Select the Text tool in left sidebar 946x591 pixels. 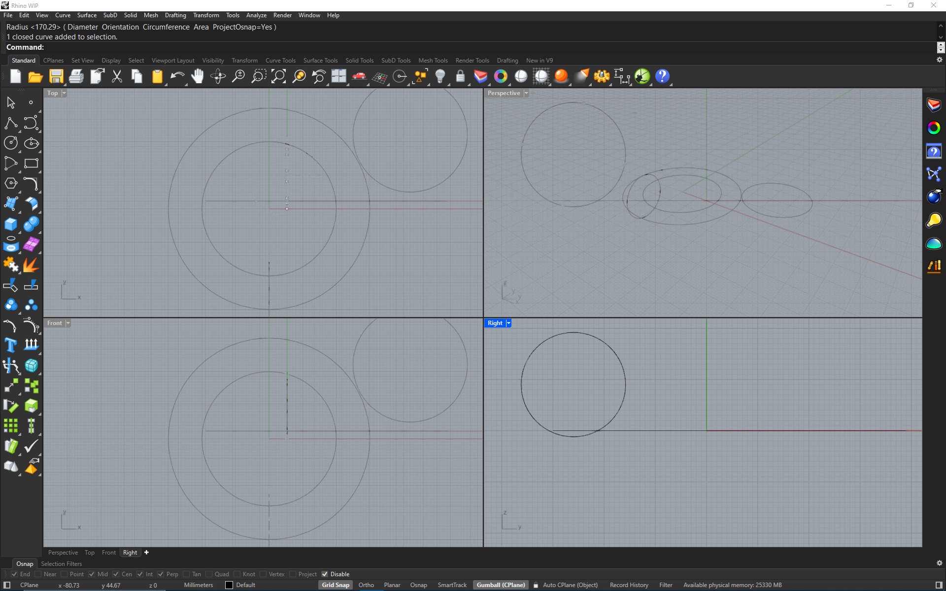click(x=11, y=345)
